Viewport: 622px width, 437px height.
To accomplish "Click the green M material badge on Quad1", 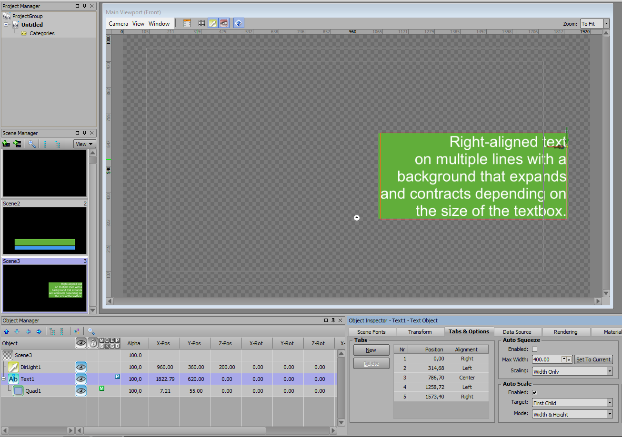I will click(x=102, y=388).
